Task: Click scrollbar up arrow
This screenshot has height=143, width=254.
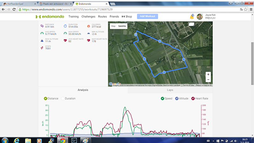Action: (252, 15)
